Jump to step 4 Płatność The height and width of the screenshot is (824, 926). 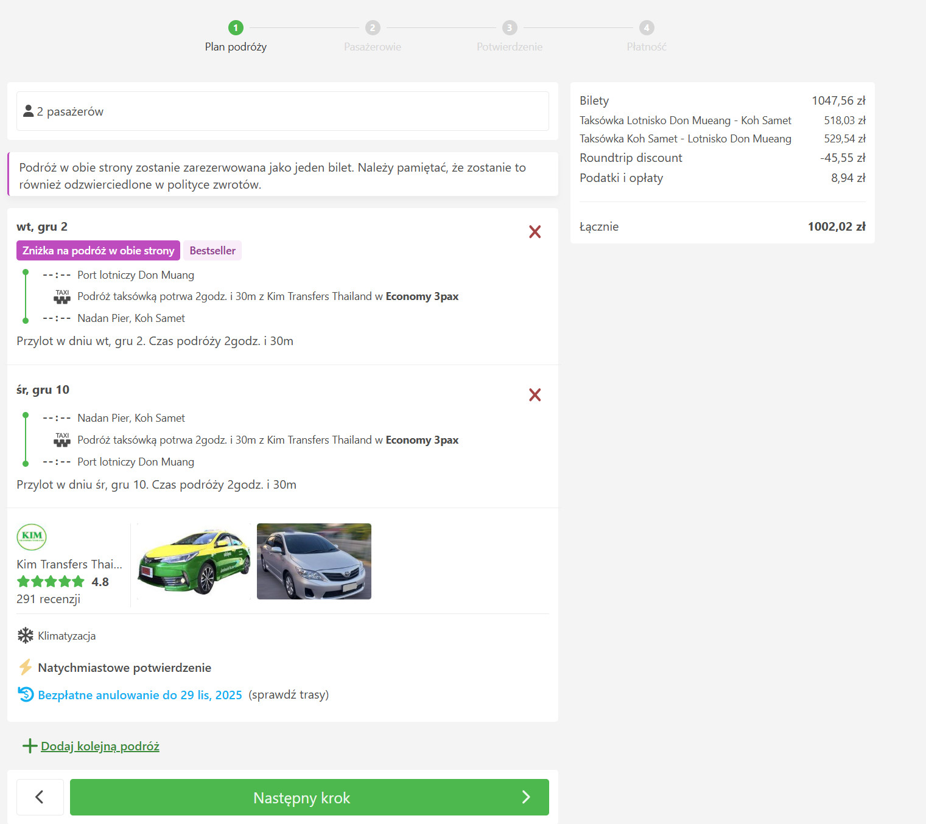[x=647, y=28]
